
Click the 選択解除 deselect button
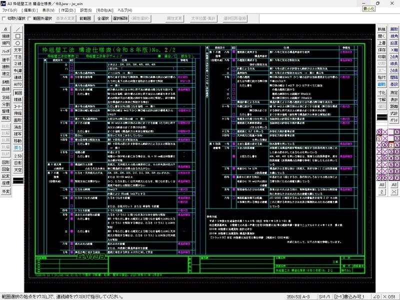click(x=120, y=18)
